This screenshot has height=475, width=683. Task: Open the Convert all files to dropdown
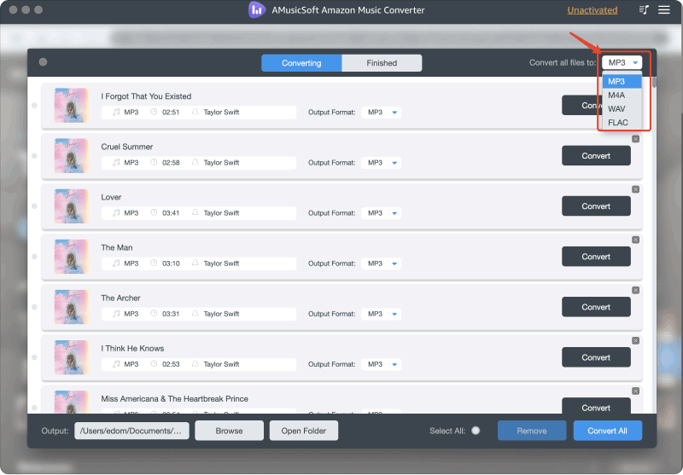[x=622, y=62]
